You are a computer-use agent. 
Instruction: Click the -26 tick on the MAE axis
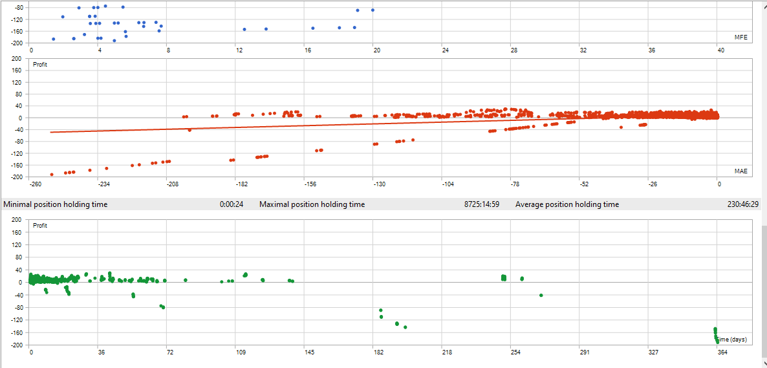[x=653, y=184]
